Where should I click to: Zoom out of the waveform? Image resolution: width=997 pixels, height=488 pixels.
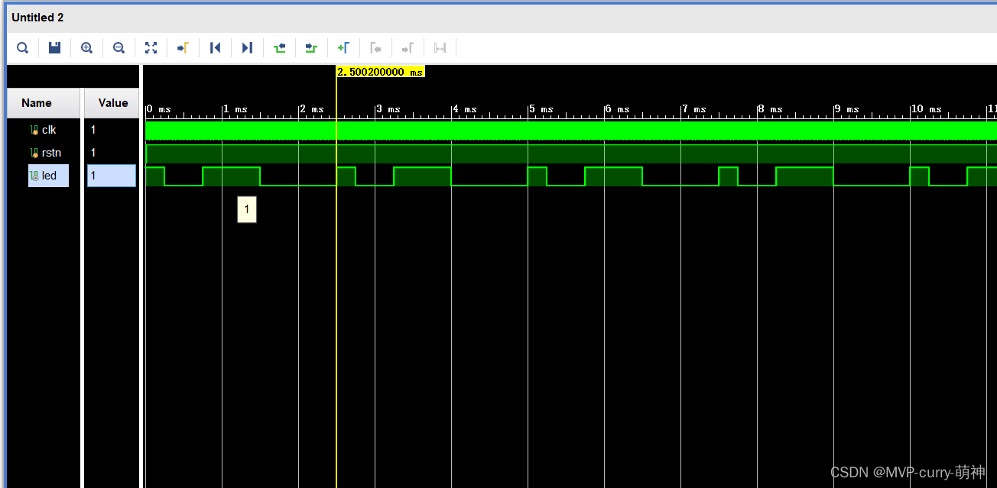(119, 48)
